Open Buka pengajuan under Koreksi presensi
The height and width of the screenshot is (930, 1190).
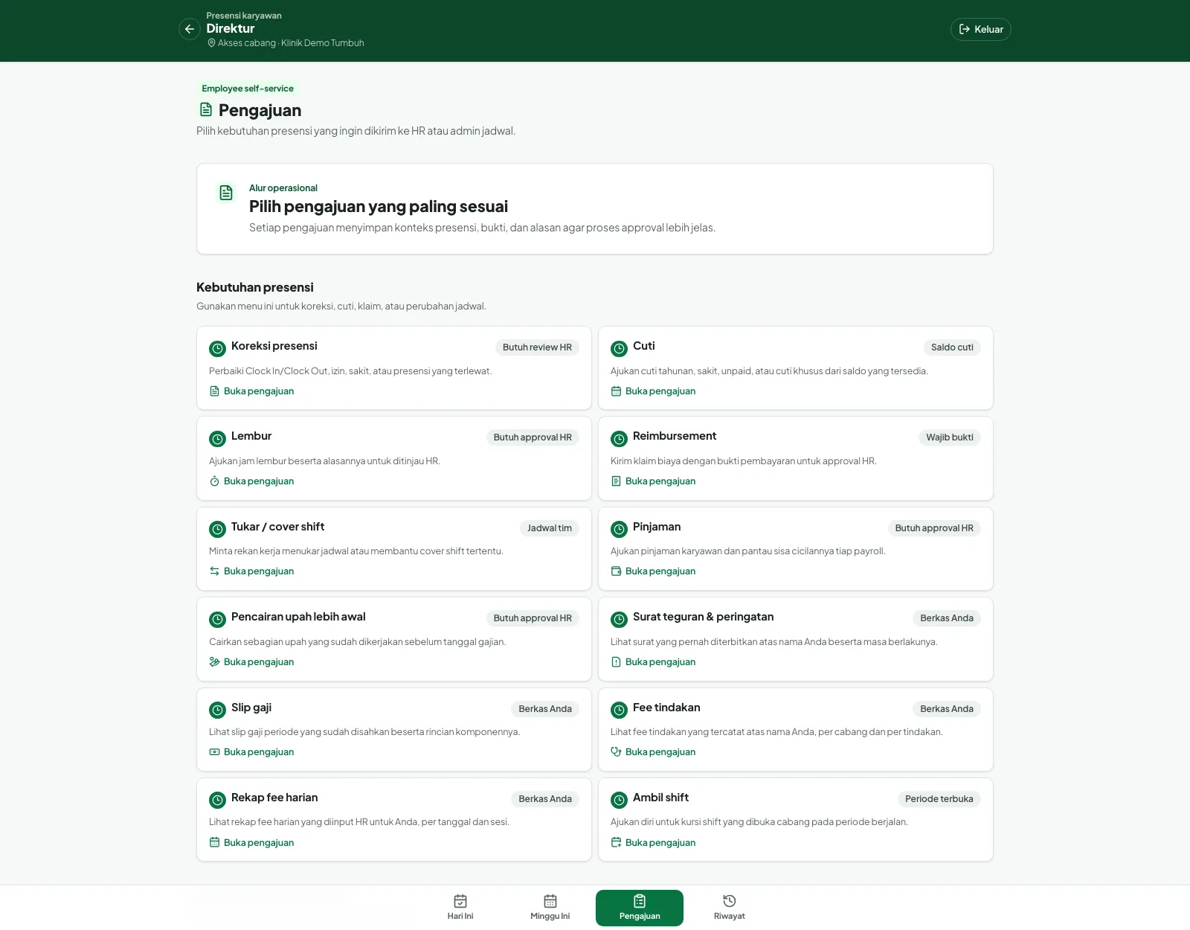(251, 391)
